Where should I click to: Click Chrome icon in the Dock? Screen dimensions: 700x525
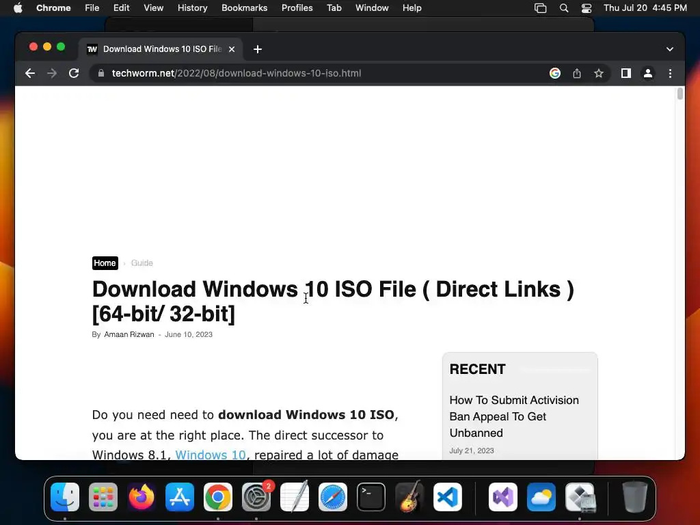click(218, 497)
